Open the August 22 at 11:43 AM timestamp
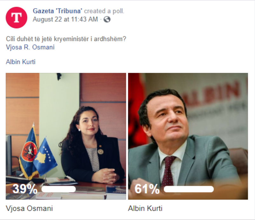255x220 pixels. [65, 19]
